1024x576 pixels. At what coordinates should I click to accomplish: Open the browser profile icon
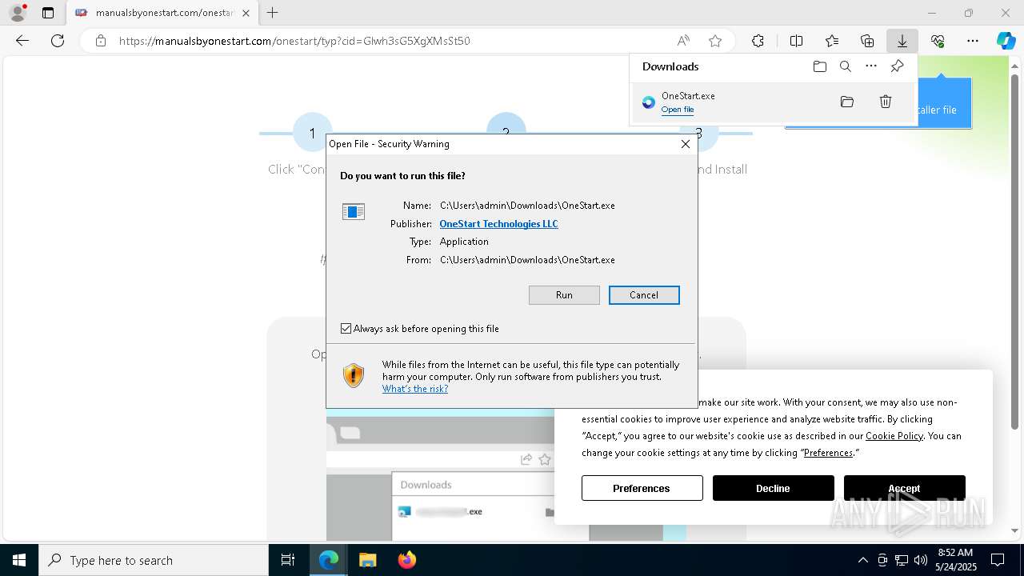coord(18,13)
